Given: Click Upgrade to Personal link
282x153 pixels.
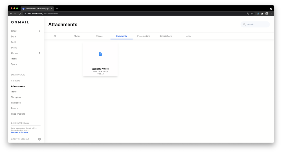Looking at the screenshot, I should click(x=20, y=132).
